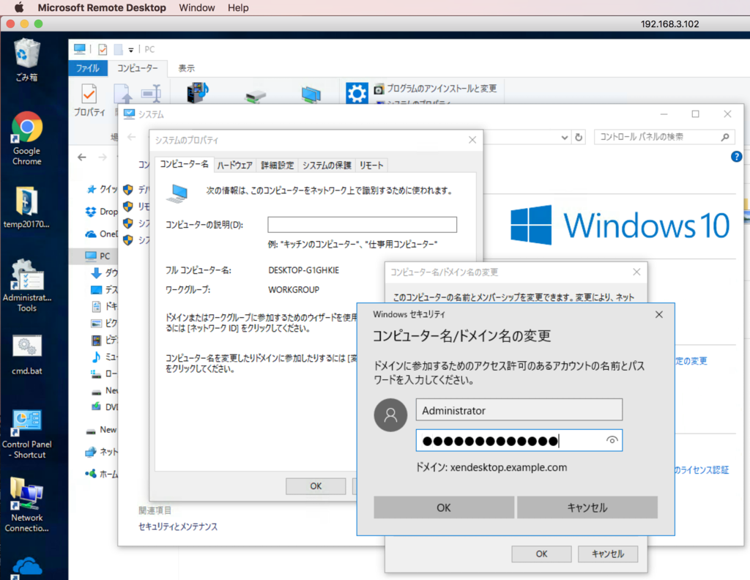
Task: Open the Window menu in macOS menu bar
Action: point(197,7)
